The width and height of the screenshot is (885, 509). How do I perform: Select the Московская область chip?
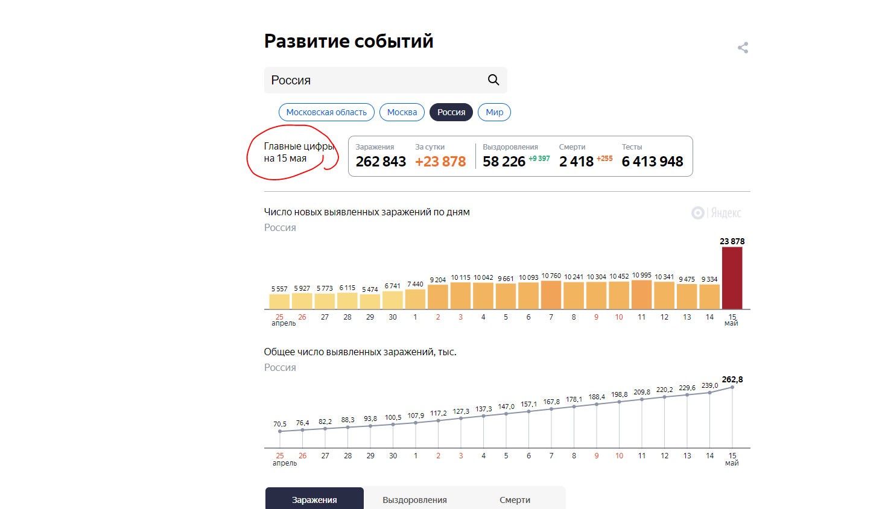pos(326,112)
